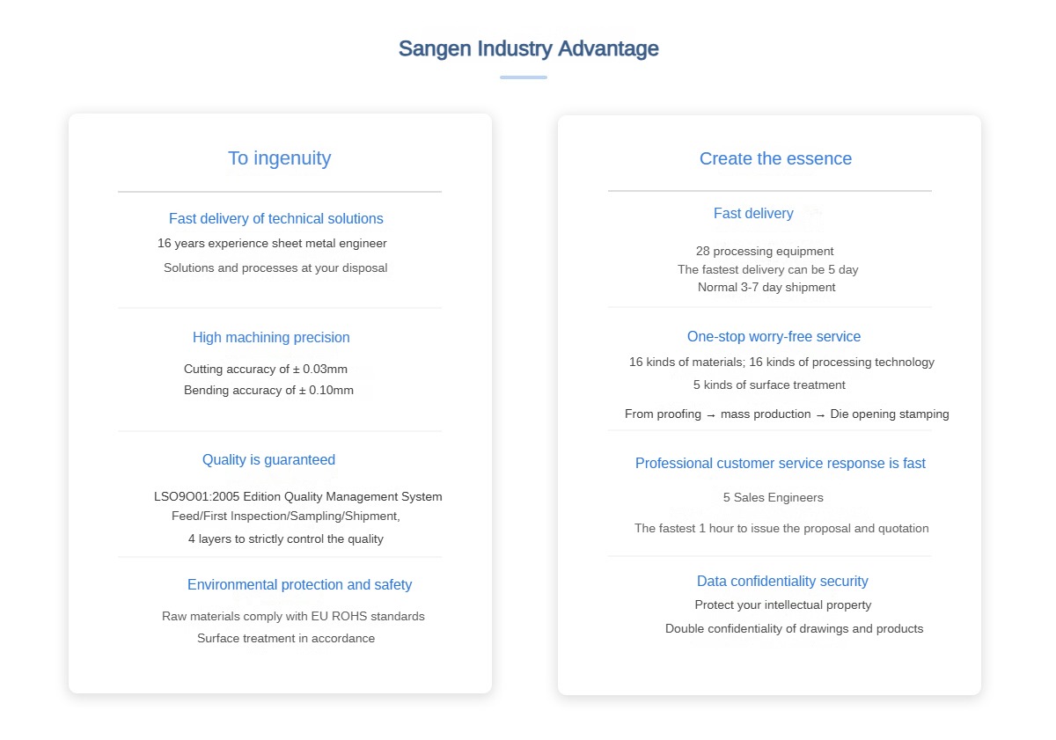This screenshot has width=1056, height=740.
Task: Click the 16 years experience sheet metal engineer text
Action: tap(272, 243)
